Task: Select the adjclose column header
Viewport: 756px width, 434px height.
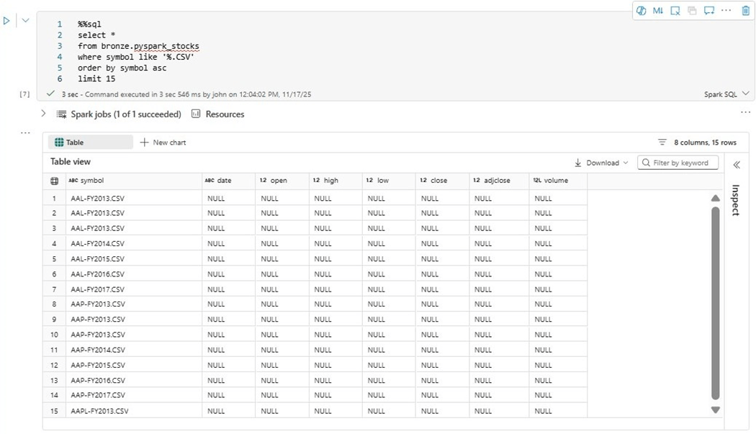Action: click(x=499, y=181)
